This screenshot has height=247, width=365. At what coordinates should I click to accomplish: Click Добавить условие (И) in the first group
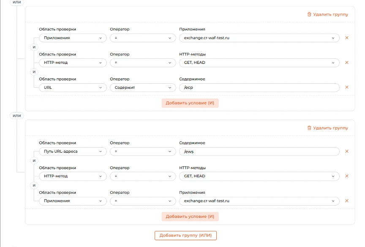pyautogui.click(x=190, y=103)
